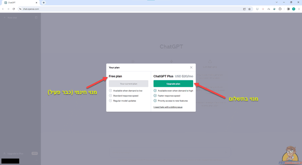
Task: Click the share page icon in address bar
Action: [x=244, y=9]
